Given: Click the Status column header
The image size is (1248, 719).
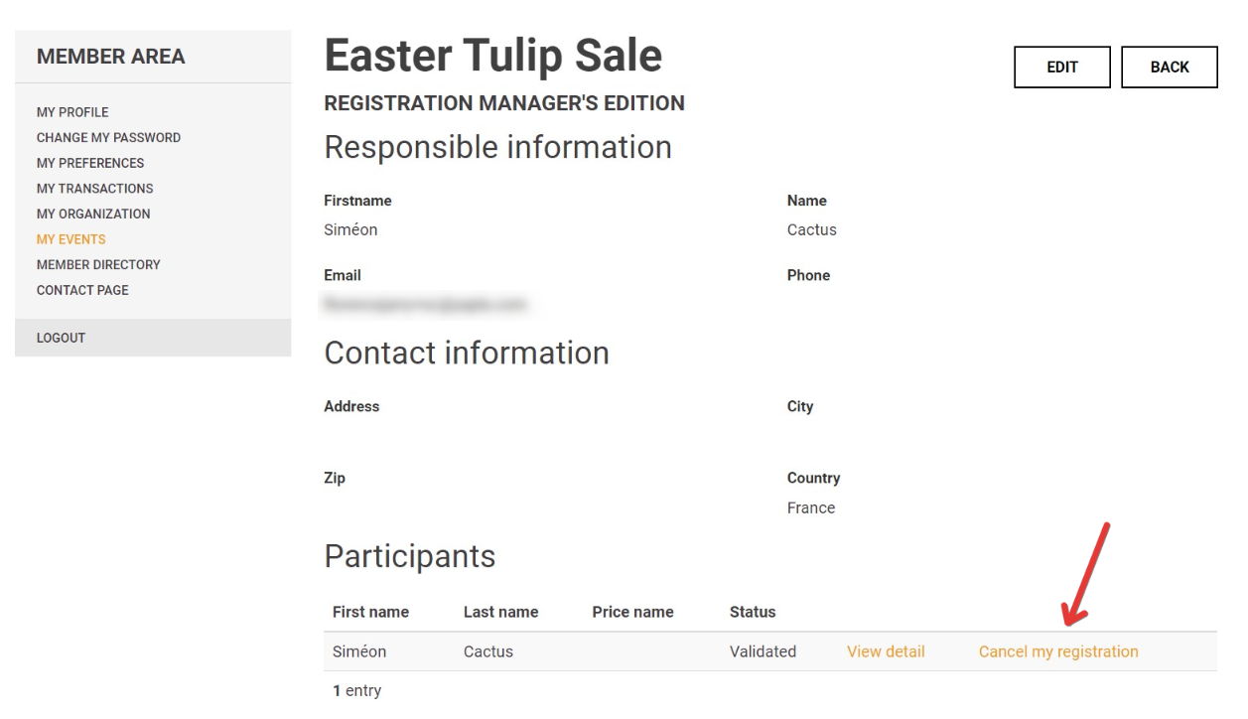Looking at the screenshot, I should [x=753, y=612].
